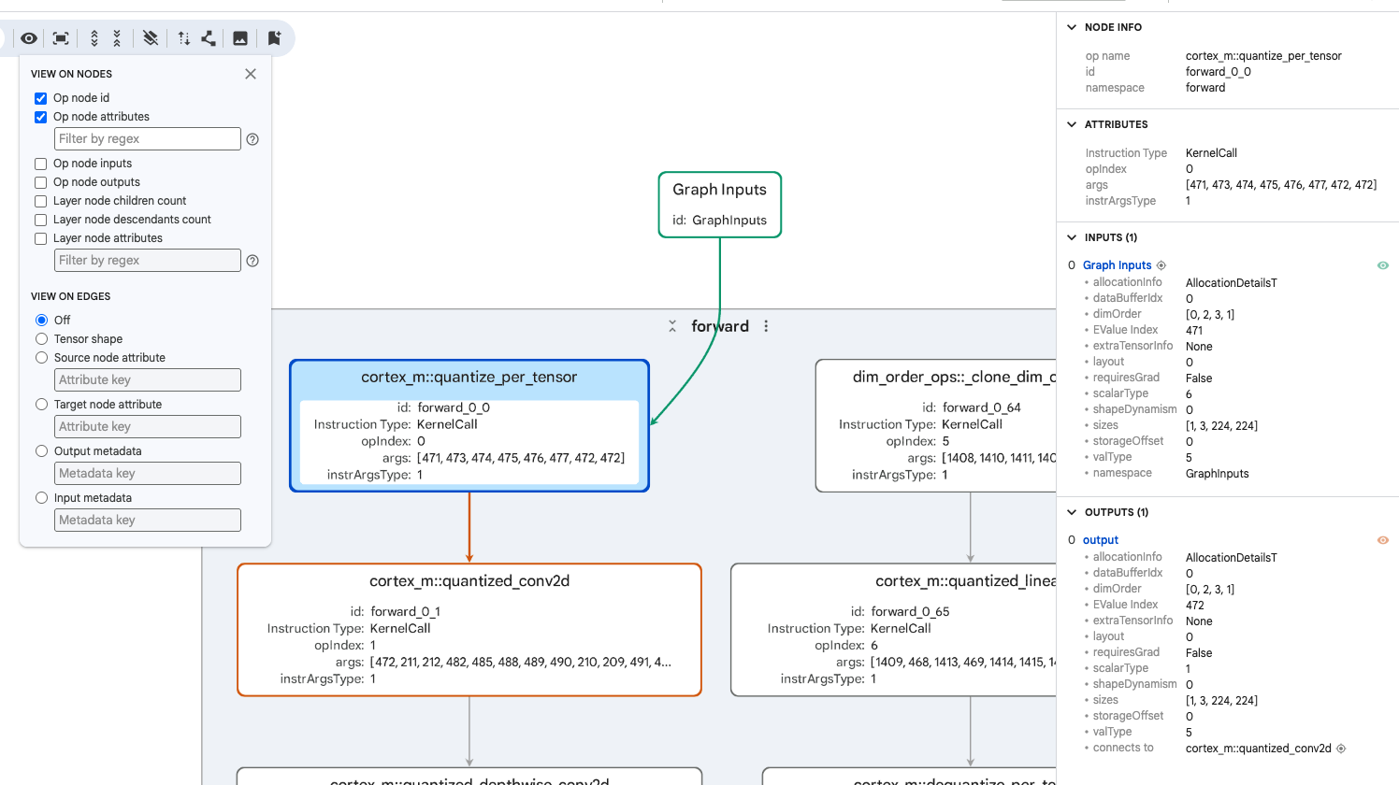The width and height of the screenshot is (1399, 785).
Task: Enable Layer node descendants count checkbox
Action: [41, 220]
